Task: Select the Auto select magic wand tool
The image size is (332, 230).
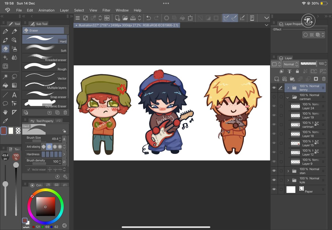Action: click(5, 76)
